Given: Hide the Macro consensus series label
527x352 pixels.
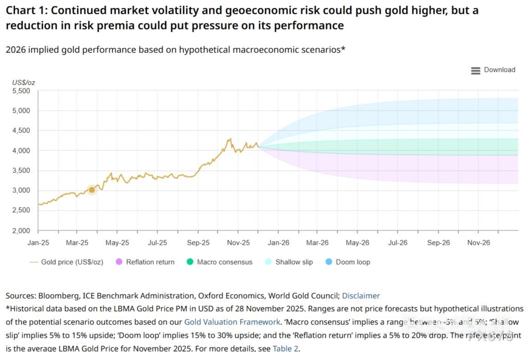Looking at the screenshot, I should (x=225, y=262).
